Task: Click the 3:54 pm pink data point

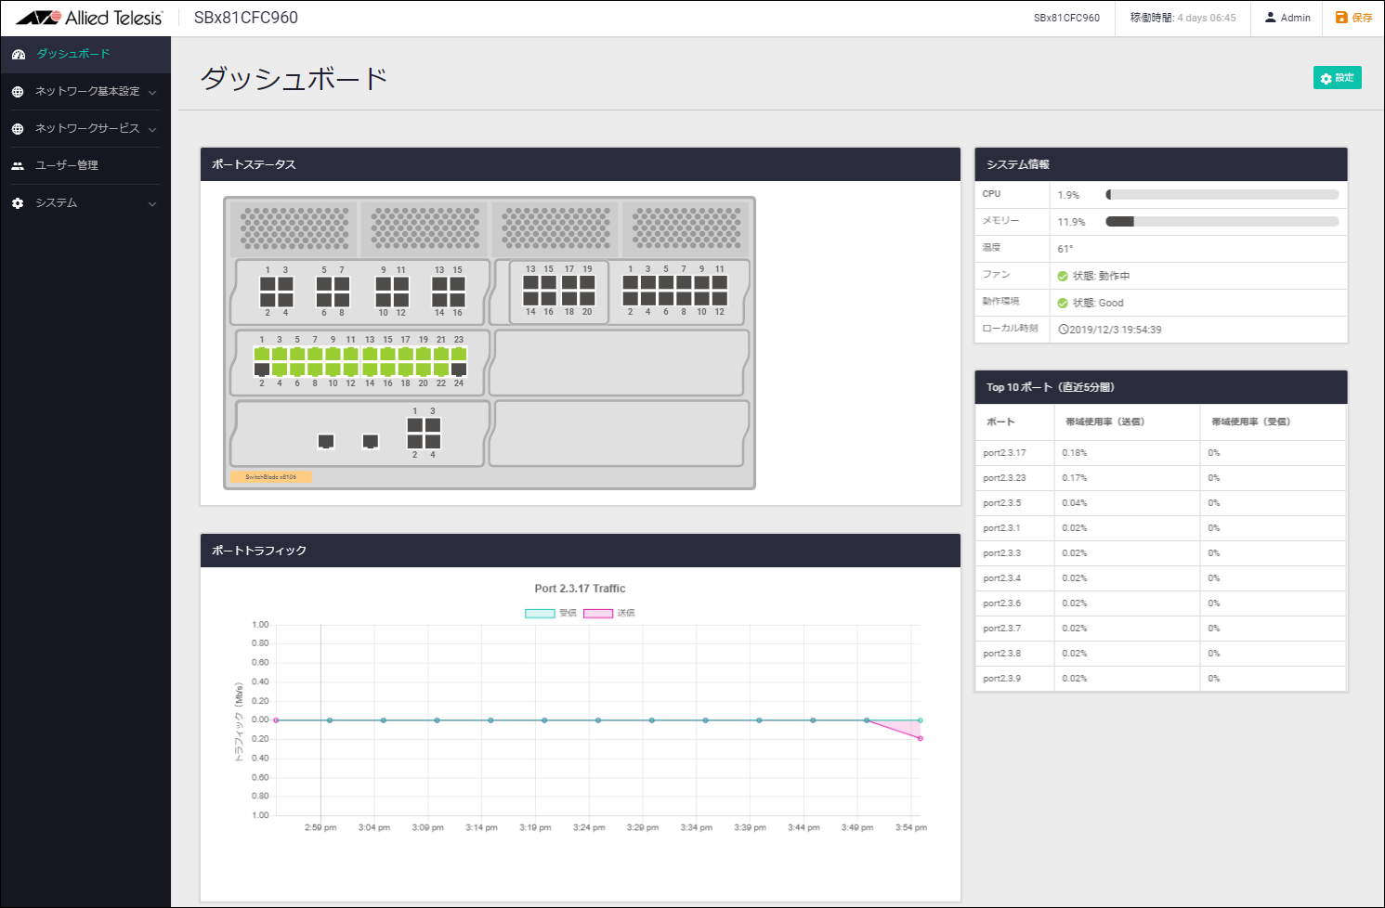Action: coord(921,738)
